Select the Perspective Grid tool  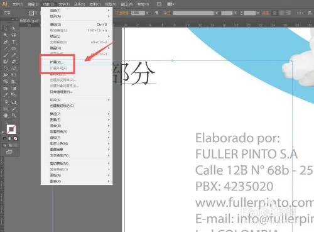tap(14, 82)
